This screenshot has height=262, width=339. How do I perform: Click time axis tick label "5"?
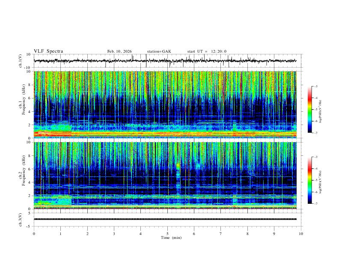(167, 234)
